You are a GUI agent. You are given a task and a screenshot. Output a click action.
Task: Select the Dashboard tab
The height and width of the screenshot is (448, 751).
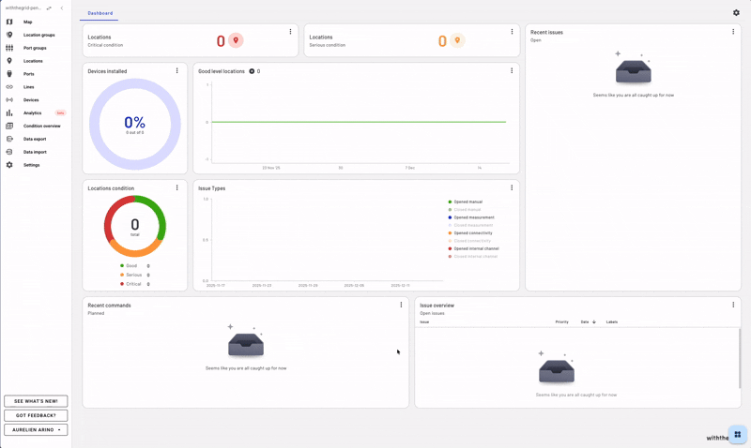[100, 13]
